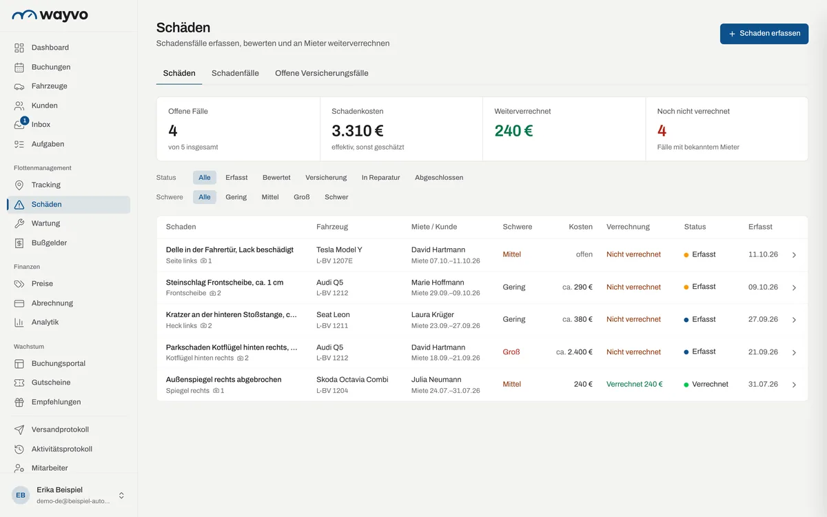Open the Inbox icon with badge
The height and width of the screenshot is (517, 827).
click(x=20, y=124)
